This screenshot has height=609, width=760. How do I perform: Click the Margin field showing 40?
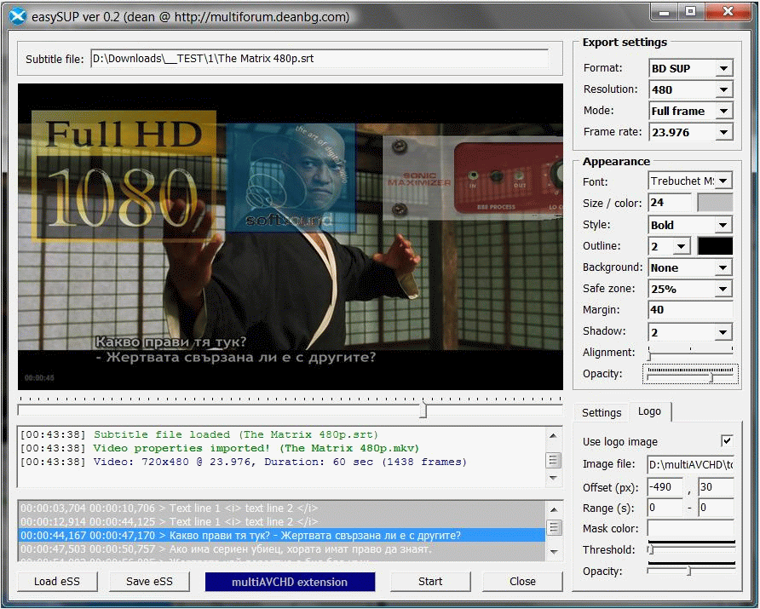point(690,310)
